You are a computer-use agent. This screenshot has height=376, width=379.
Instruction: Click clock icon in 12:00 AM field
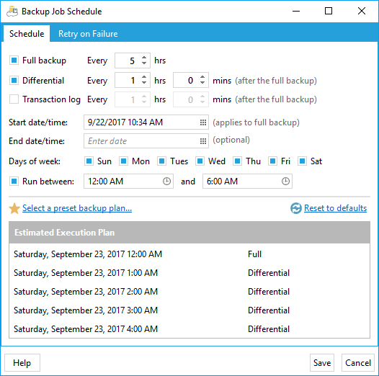[x=166, y=182]
